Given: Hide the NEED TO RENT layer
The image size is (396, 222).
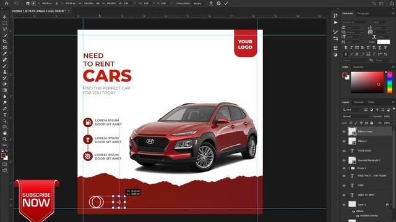Looking at the screenshot, I should (x=344, y=195).
